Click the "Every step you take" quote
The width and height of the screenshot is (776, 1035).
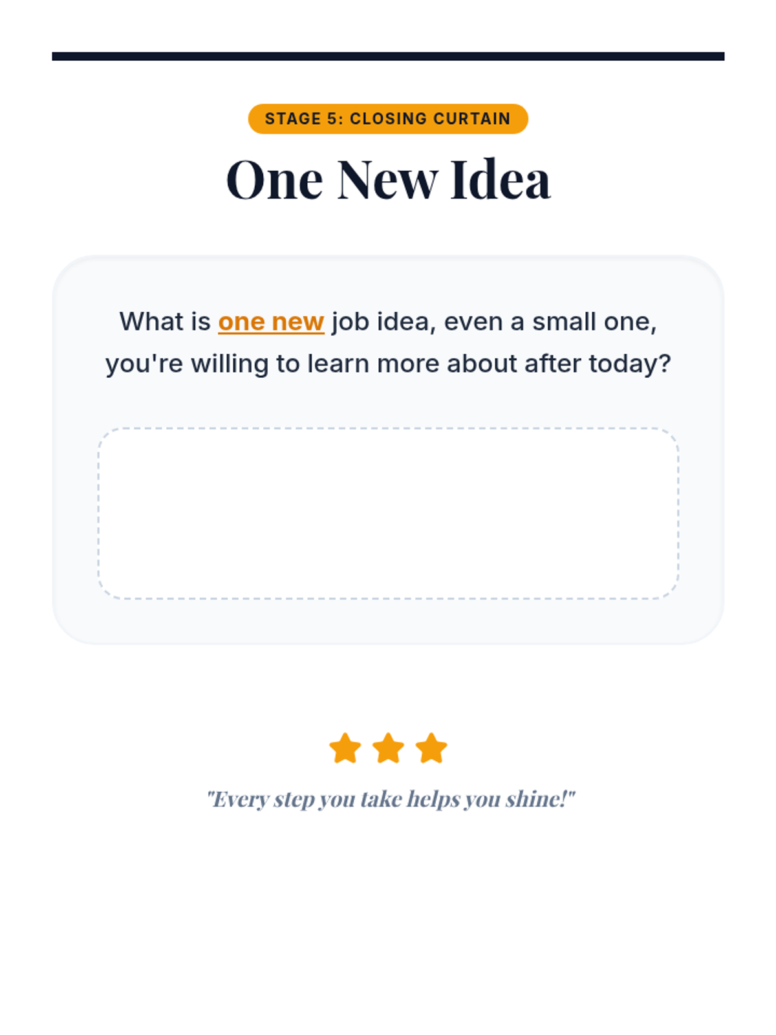[x=390, y=800]
